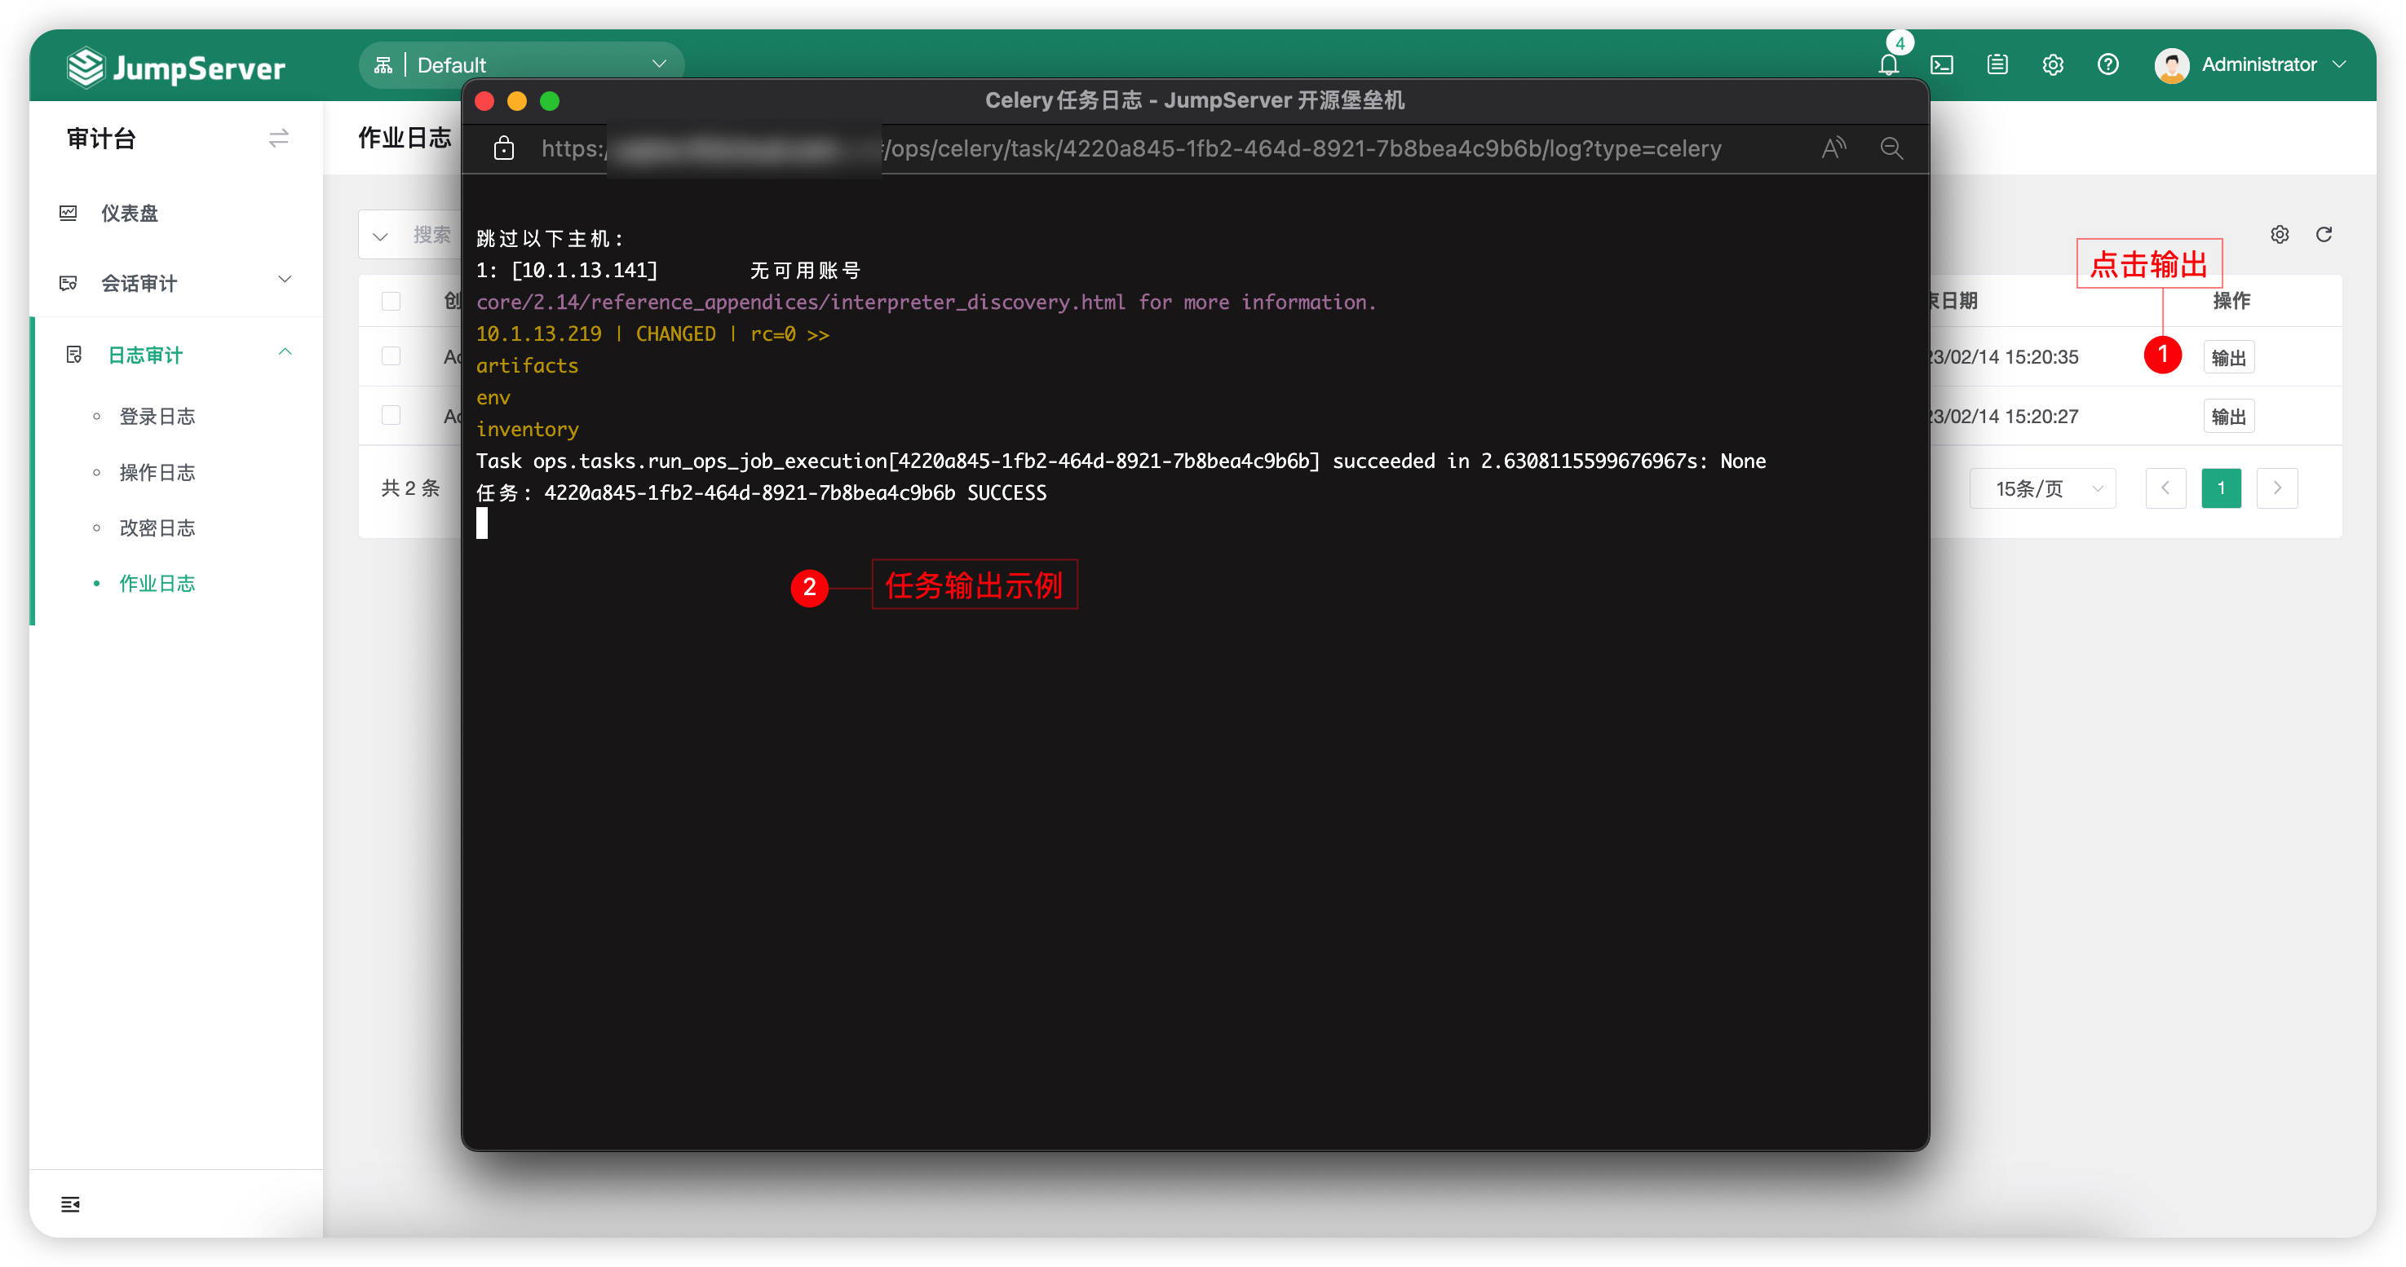Tick the checkbox for the 15:20:27 row
Image resolution: width=2406 pixels, height=1267 pixels.
(391, 414)
